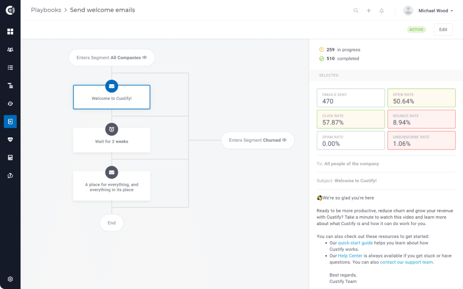Click the blue envelope icon on Welcome step
463x289 pixels.
(x=112, y=86)
